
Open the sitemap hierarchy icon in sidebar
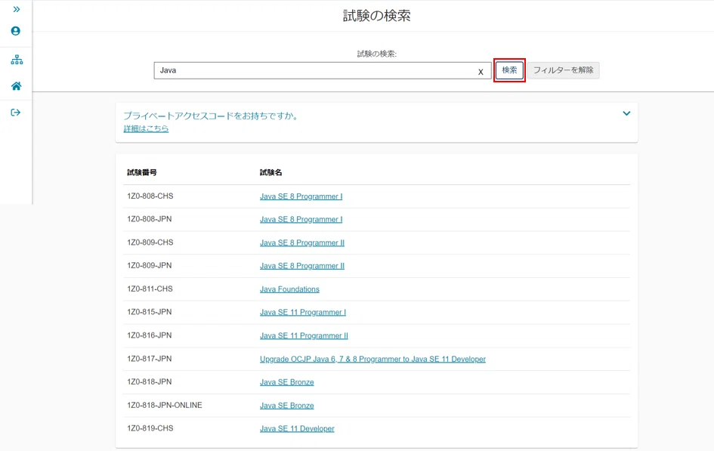pos(17,60)
